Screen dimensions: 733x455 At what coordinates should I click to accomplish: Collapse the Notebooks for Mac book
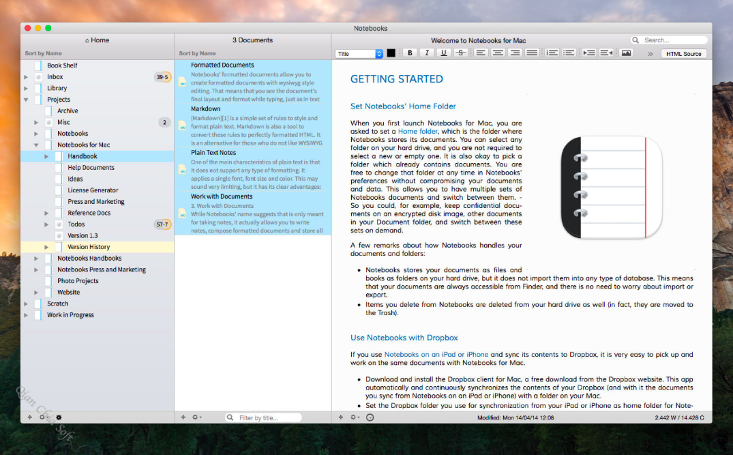[36, 145]
